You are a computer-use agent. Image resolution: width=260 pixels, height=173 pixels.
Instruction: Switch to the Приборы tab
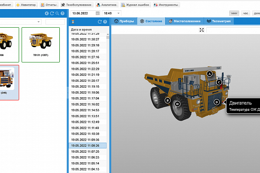point(124,21)
